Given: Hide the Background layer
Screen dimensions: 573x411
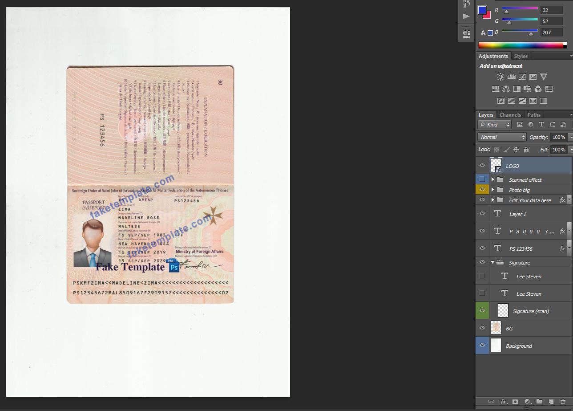Looking at the screenshot, I should pos(482,346).
